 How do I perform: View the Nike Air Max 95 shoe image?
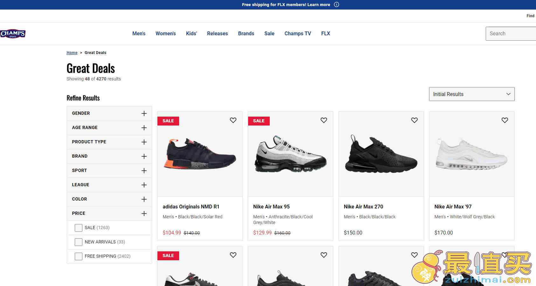click(290, 154)
